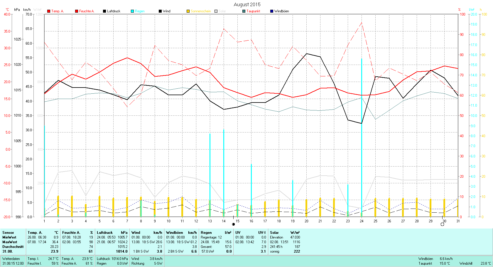
Task: Click the full moon symbol near day 30
Action: (x=442, y=224)
